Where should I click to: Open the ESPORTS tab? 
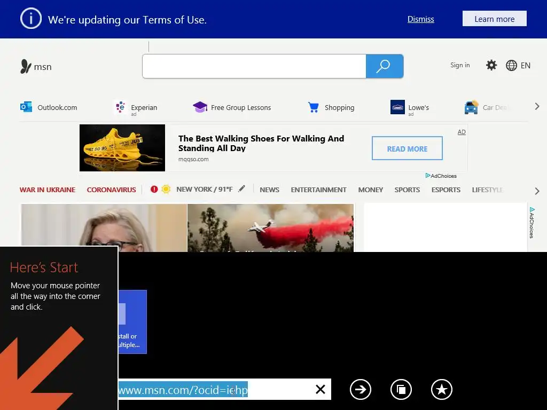[x=446, y=190]
